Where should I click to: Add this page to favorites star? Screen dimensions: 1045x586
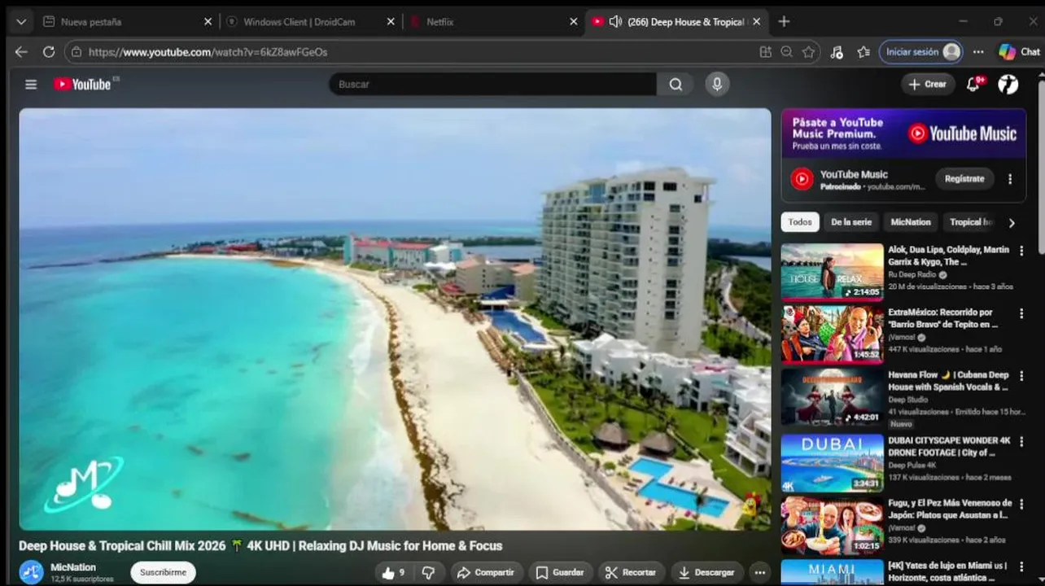(x=808, y=51)
